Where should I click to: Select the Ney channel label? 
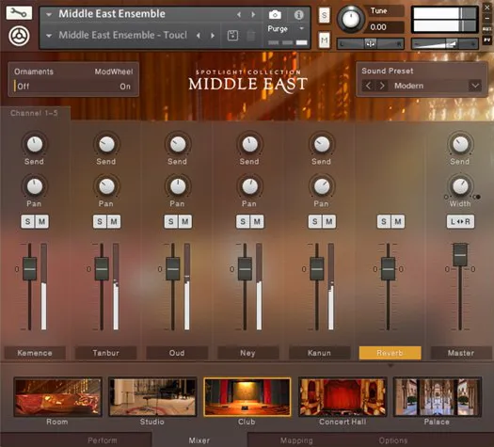coord(248,353)
